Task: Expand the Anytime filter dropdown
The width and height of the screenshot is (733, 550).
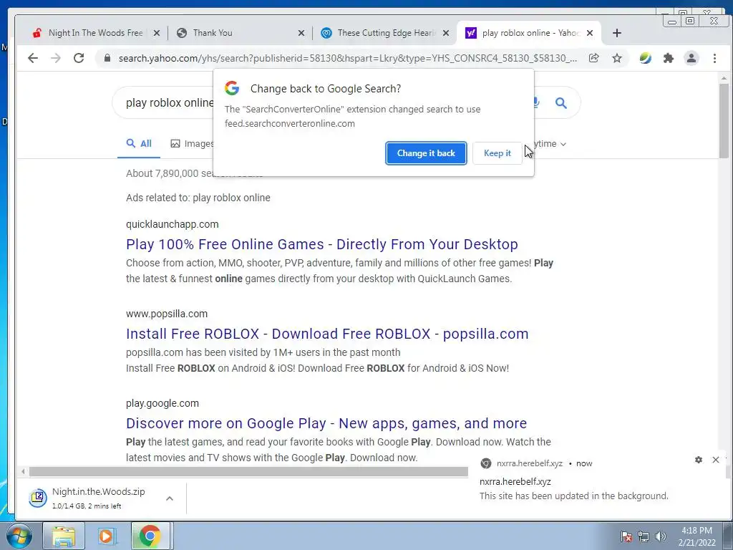Action: coord(550,143)
